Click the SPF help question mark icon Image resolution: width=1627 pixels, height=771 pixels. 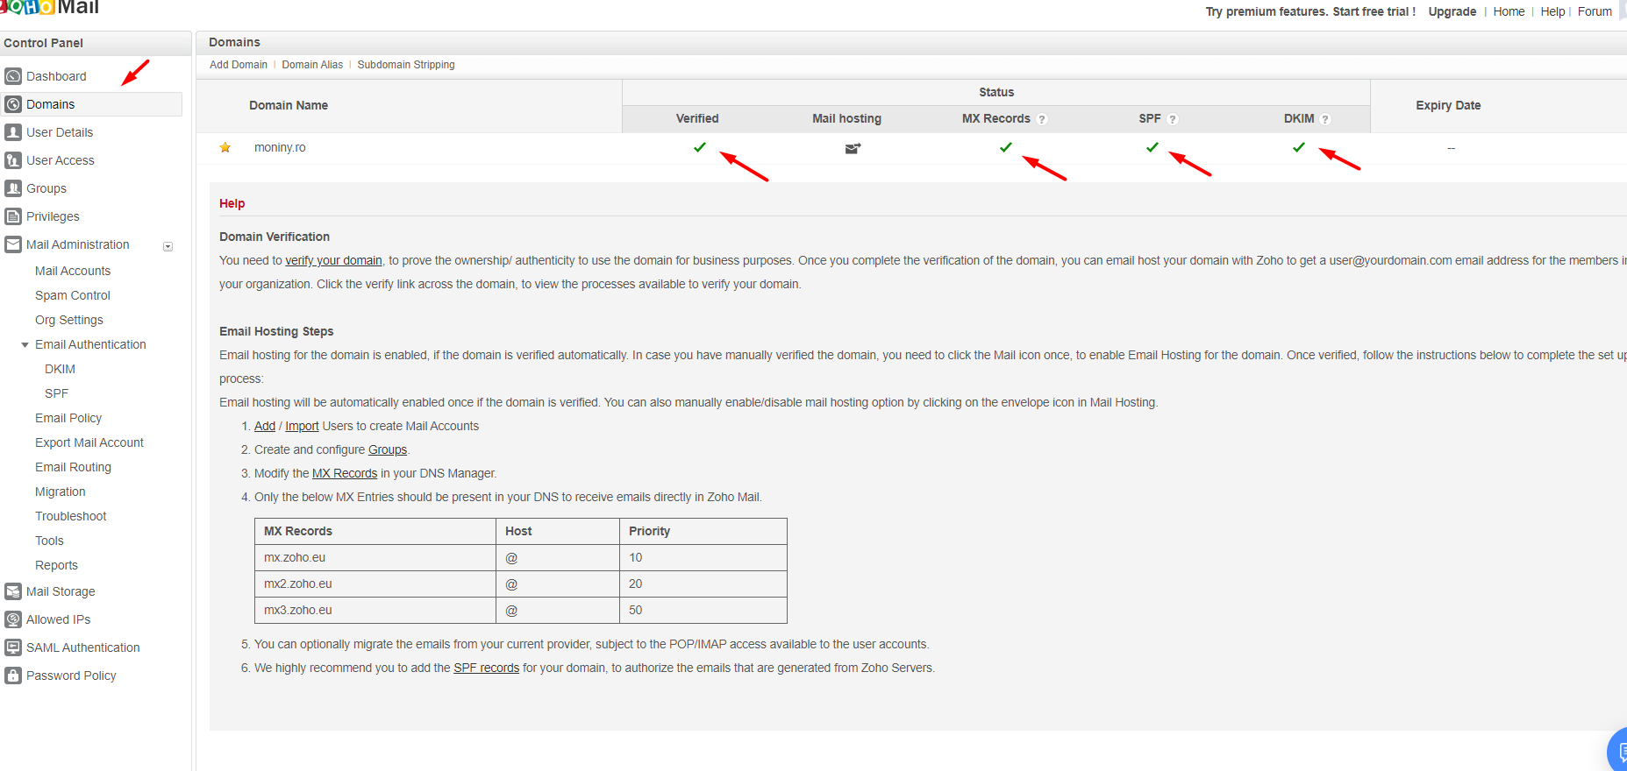pos(1173,119)
